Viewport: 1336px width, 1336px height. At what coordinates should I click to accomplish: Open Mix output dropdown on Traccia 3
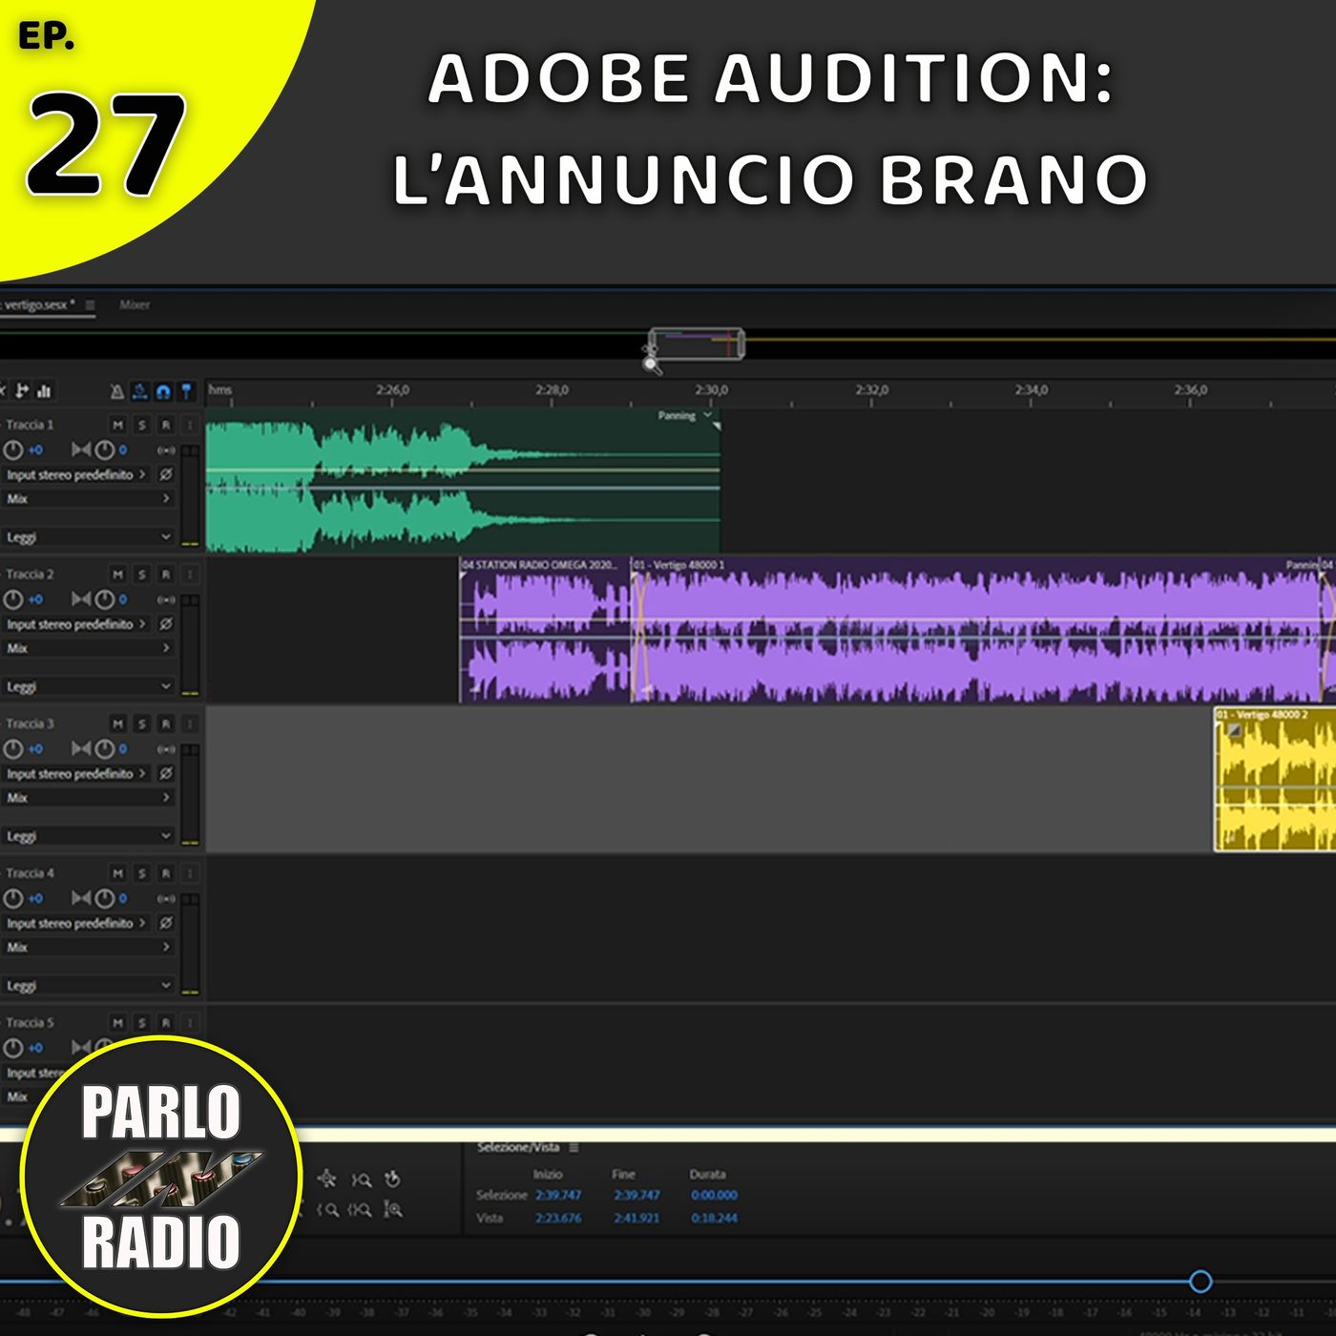point(88,798)
